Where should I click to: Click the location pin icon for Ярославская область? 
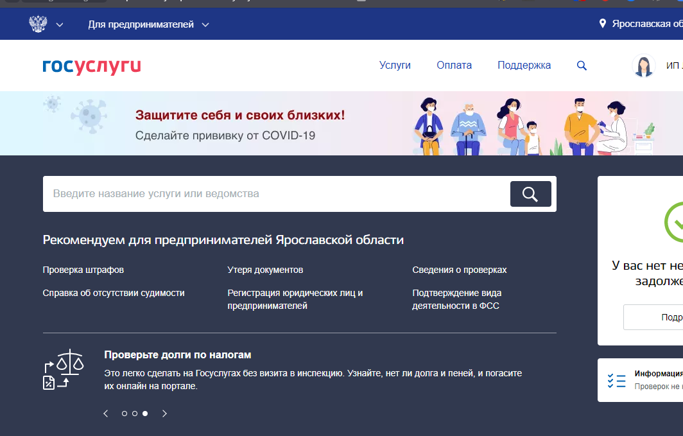(x=602, y=24)
